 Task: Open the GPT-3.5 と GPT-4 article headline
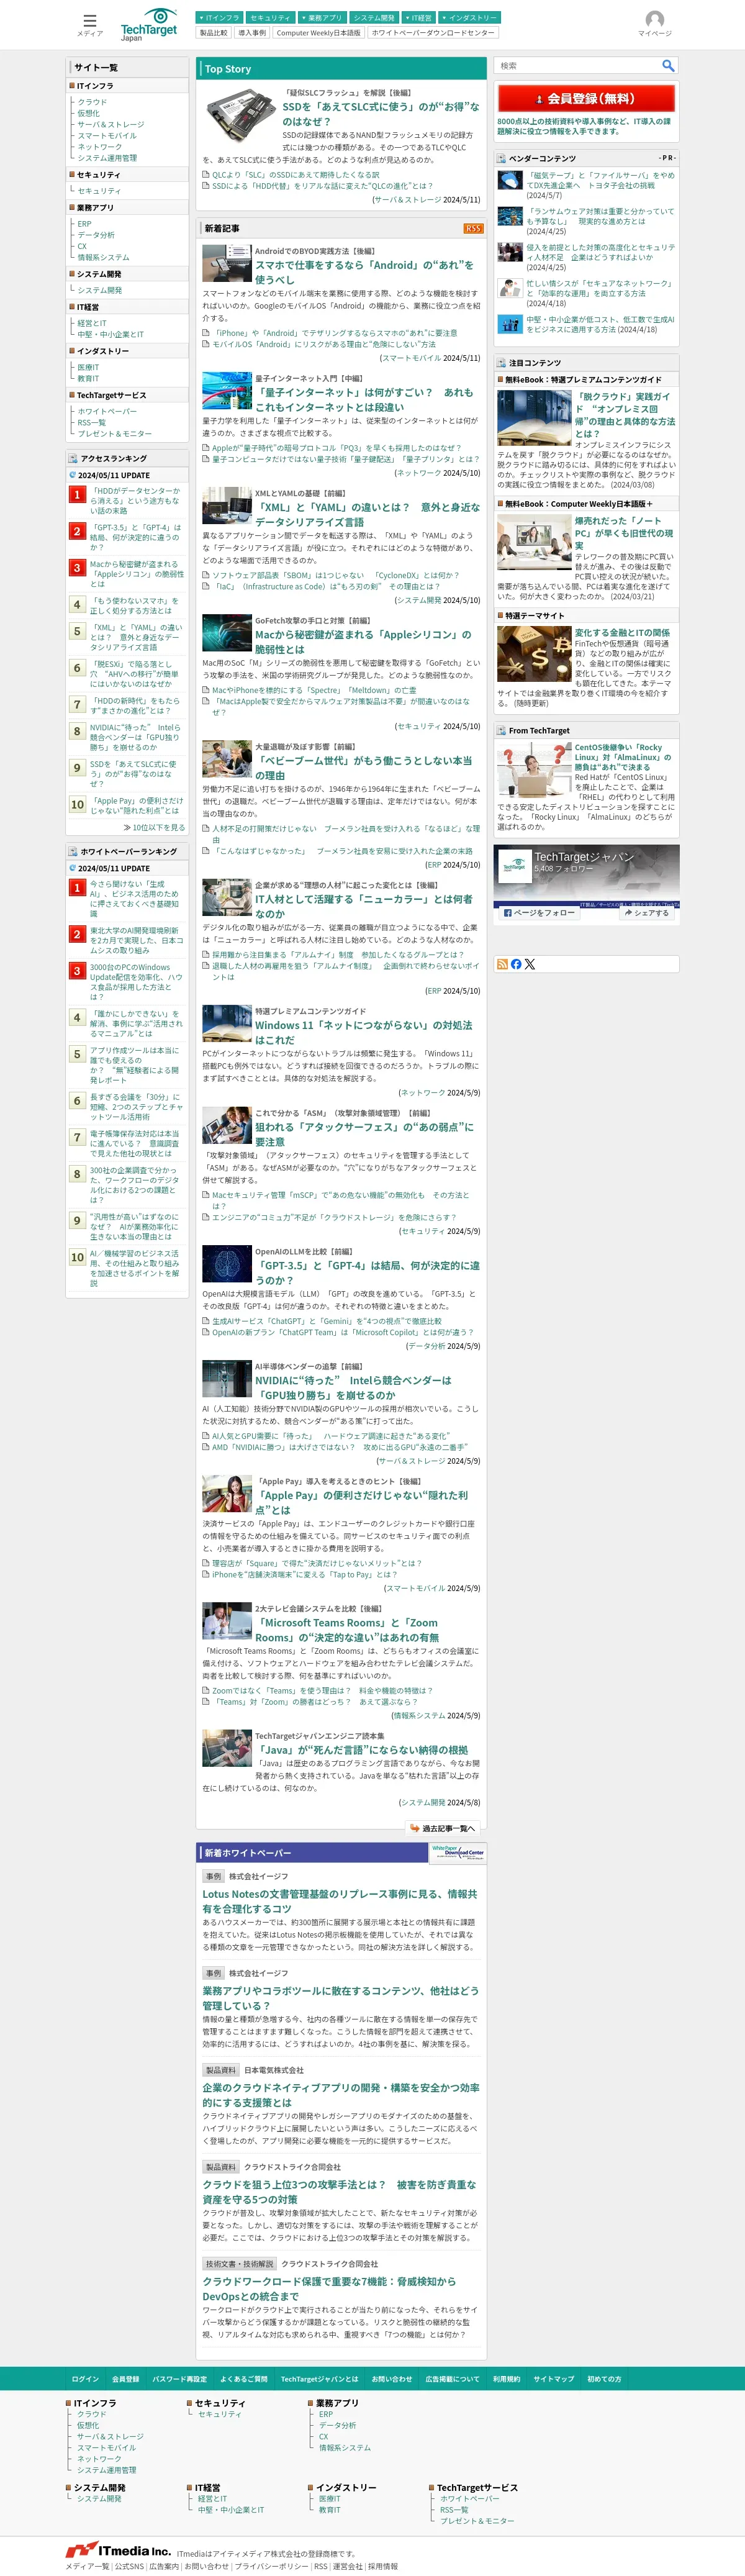pyautogui.click(x=367, y=1273)
